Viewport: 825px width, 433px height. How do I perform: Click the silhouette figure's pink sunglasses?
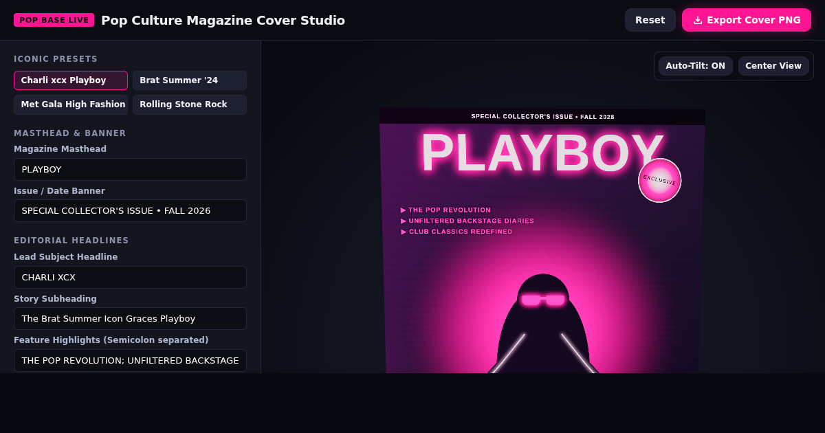coord(543,300)
